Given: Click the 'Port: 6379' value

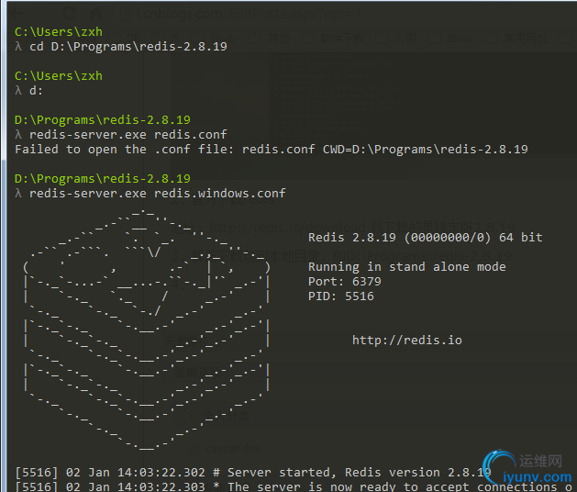Looking at the screenshot, I should pos(344,282).
